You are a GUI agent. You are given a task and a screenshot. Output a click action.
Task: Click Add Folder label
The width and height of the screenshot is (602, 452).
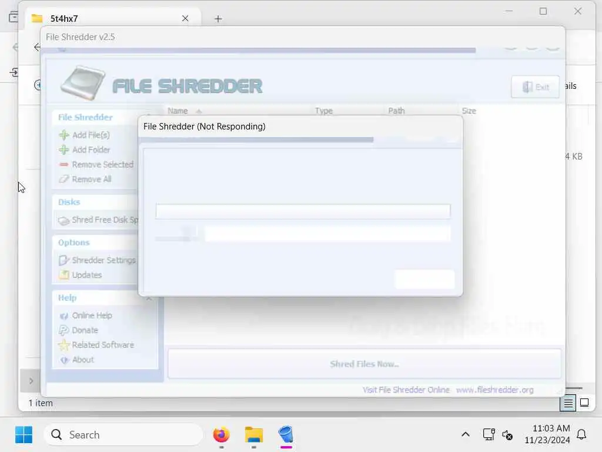(91, 149)
